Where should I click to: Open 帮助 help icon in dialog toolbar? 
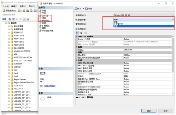[x=86, y=9]
